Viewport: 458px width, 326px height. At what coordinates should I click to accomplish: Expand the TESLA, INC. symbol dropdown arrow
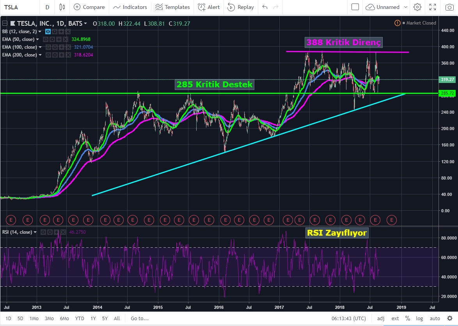click(85, 23)
